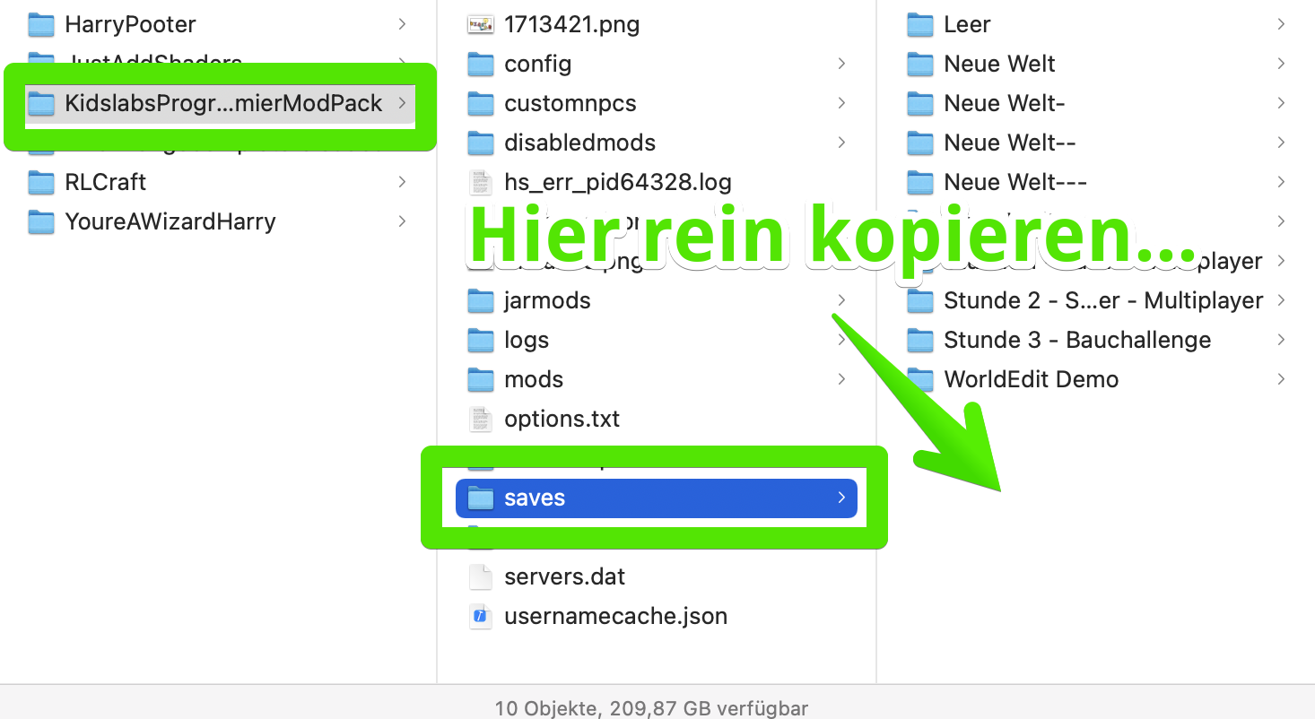1315x719 pixels.
Task: Click the mods folder icon
Action: click(480, 379)
